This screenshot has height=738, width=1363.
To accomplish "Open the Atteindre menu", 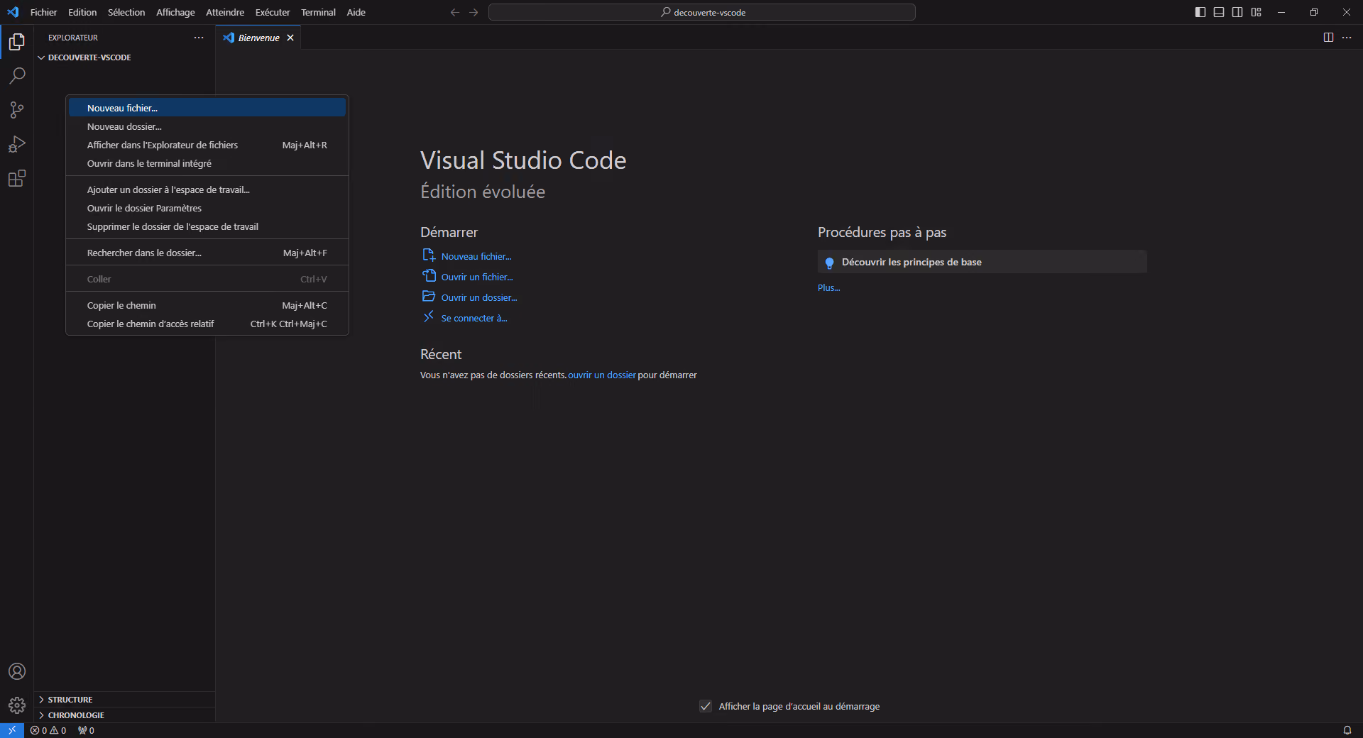I will pos(225,12).
